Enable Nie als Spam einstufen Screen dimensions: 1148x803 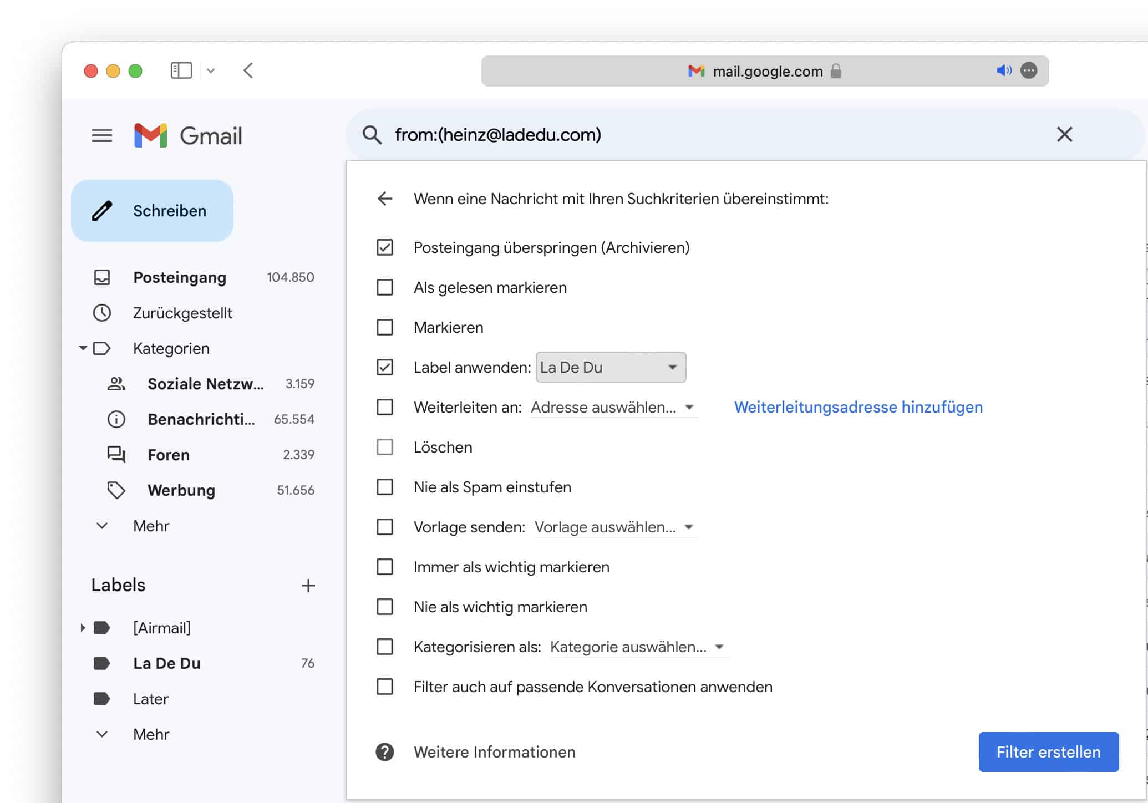click(384, 487)
